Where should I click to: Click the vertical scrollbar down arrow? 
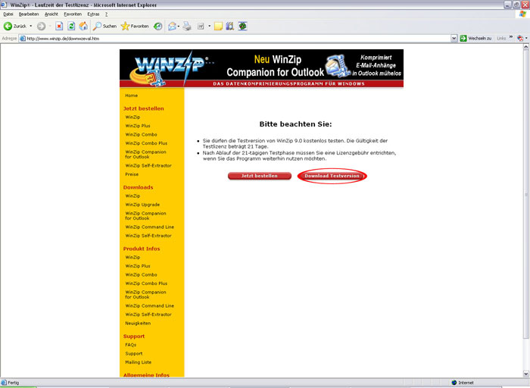tap(526, 374)
